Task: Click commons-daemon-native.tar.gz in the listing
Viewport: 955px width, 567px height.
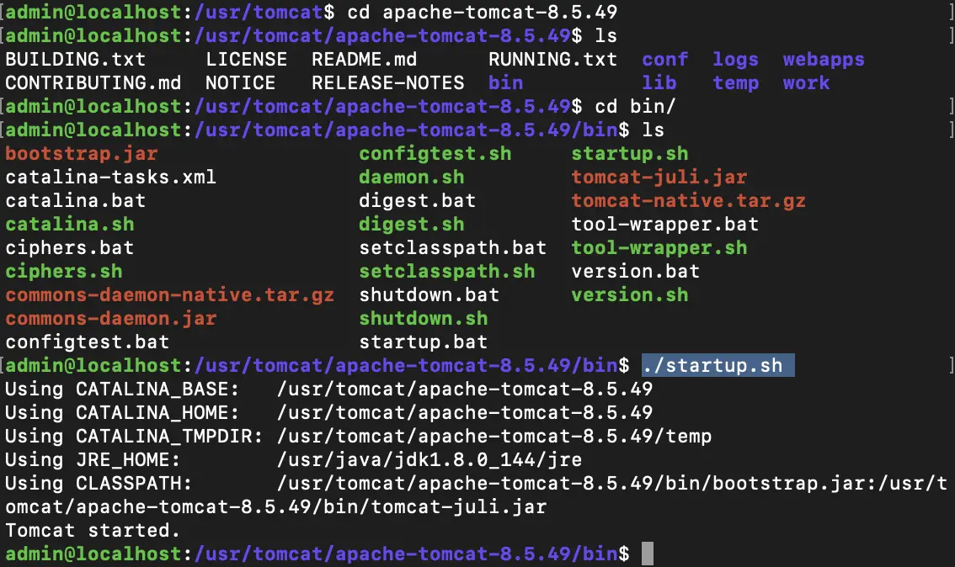Action: tap(170, 295)
